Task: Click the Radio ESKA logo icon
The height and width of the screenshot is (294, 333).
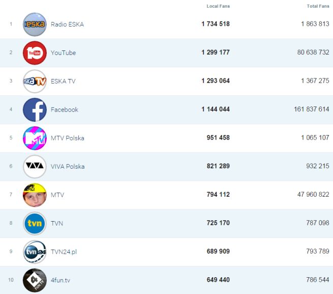Action: [35, 24]
